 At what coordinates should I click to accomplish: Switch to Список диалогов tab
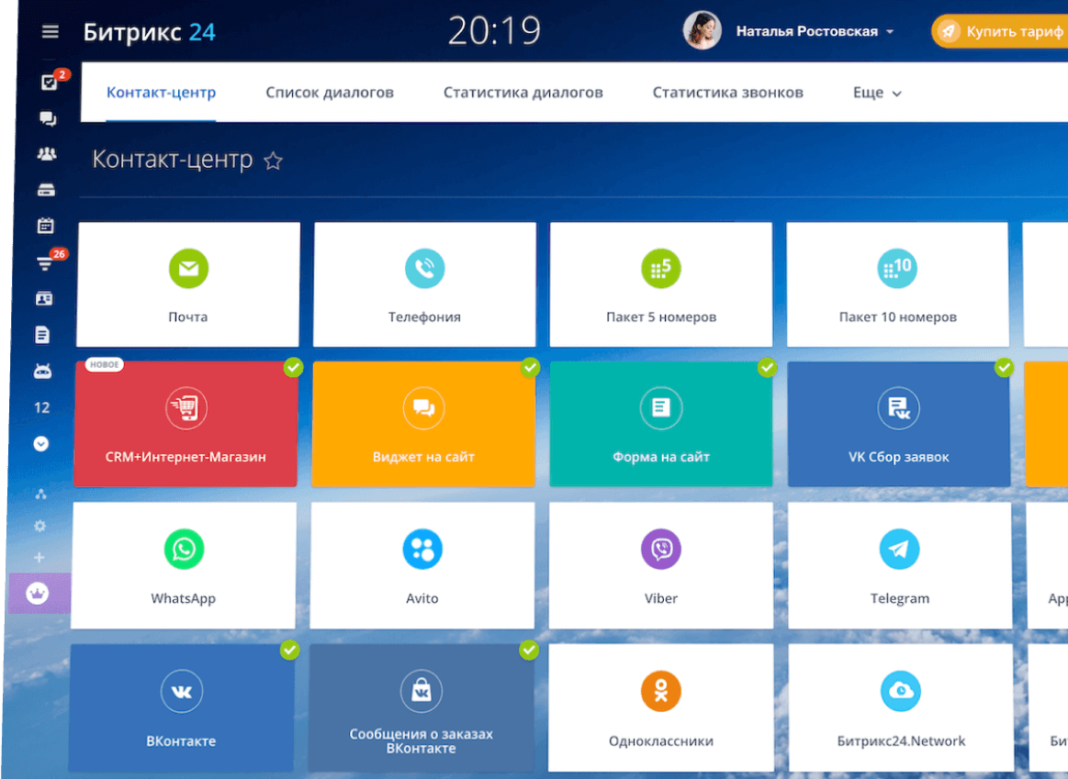(330, 93)
